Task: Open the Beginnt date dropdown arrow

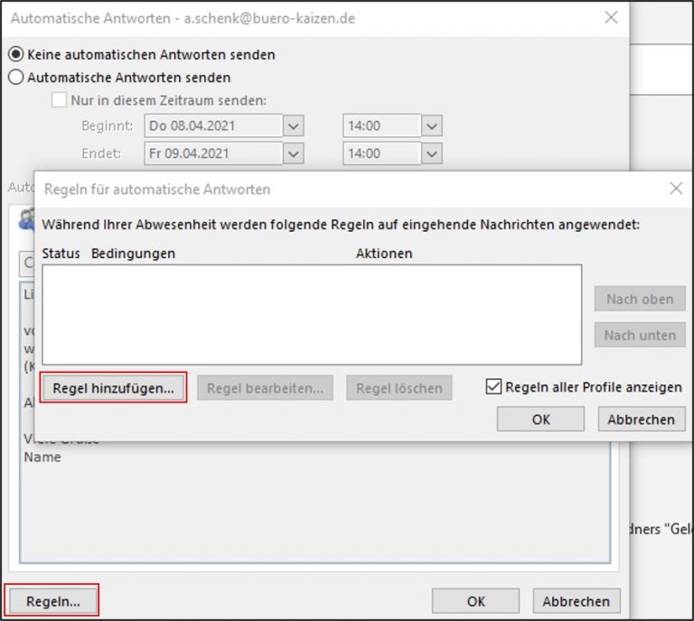Action: (x=293, y=125)
